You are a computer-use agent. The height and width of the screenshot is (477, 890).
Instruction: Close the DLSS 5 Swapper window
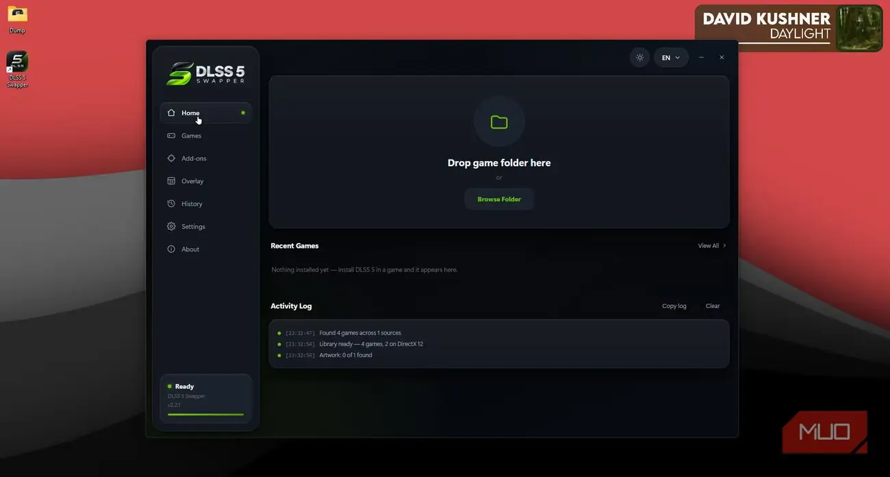[722, 57]
